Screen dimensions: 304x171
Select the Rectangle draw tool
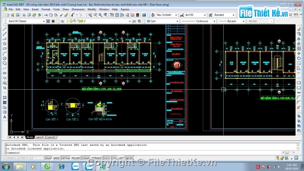click(5, 48)
